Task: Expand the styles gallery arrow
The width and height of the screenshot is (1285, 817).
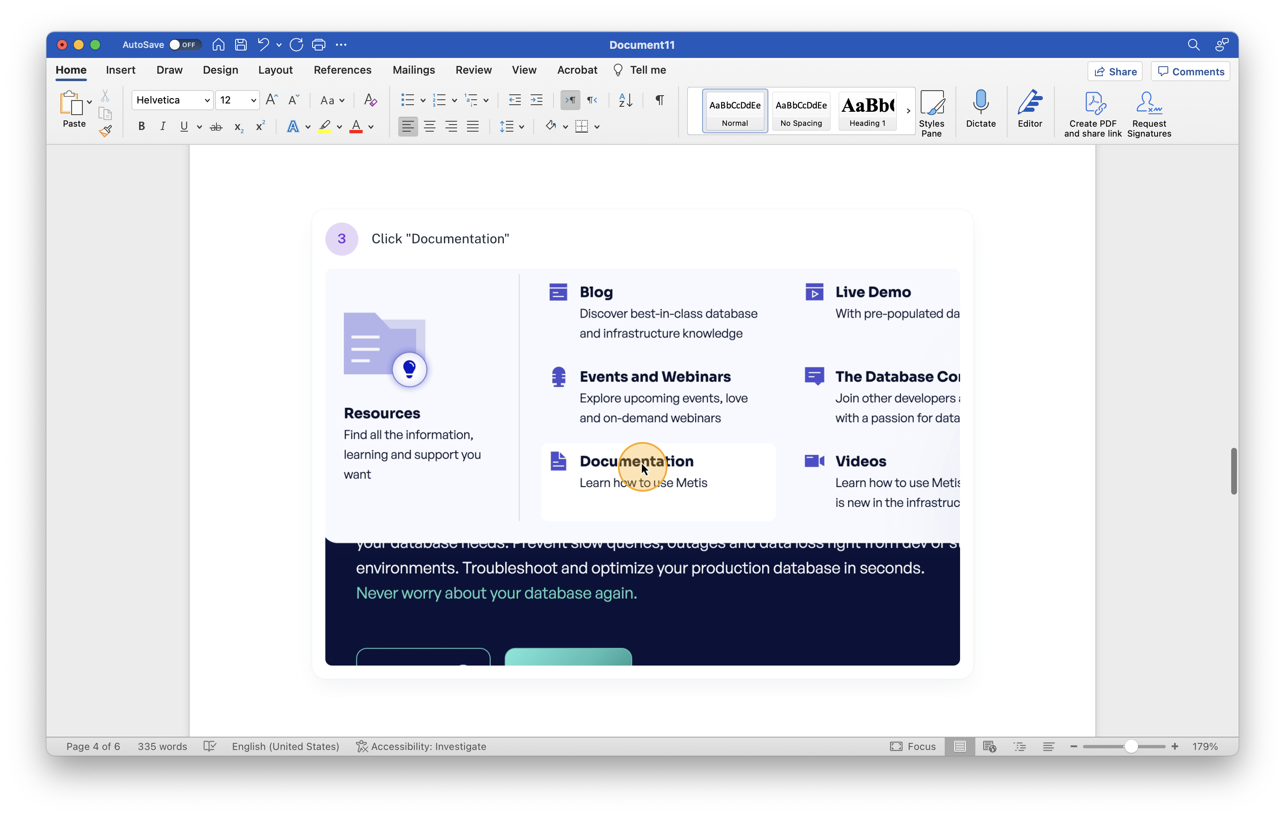Action: (908, 111)
